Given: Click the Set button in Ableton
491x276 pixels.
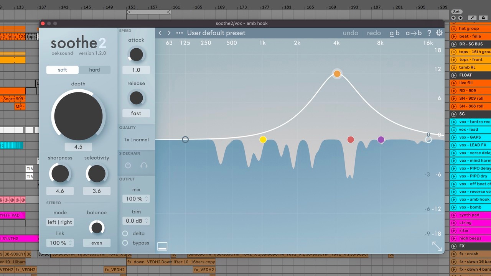Looking at the screenshot, I should pyautogui.click(x=456, y=12).
